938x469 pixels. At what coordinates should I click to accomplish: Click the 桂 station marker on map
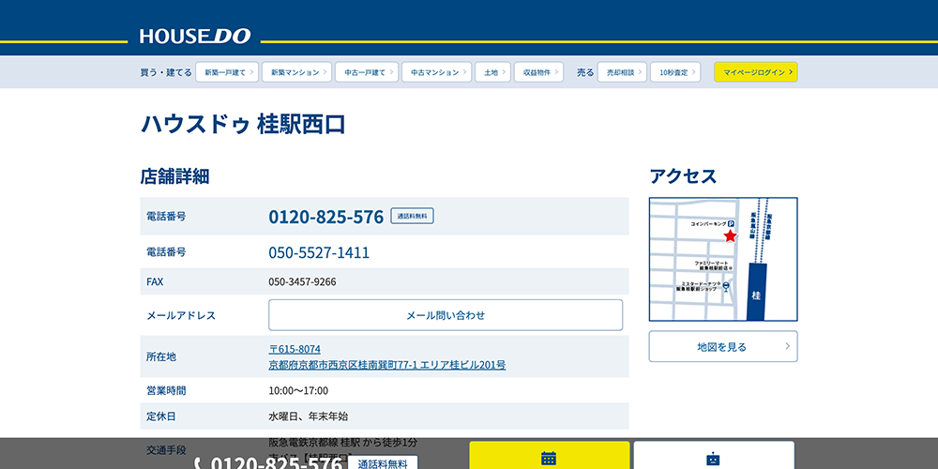click(757, 291)
